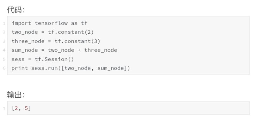Click line number 4 in code block
Screen dimensions: 253x120
(4, 50)
